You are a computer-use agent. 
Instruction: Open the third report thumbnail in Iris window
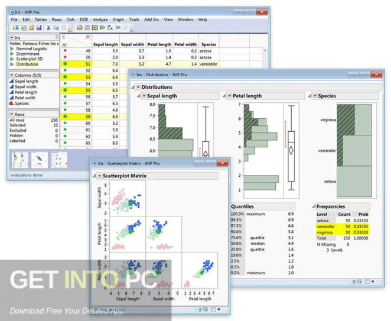(x=59, y=160)
